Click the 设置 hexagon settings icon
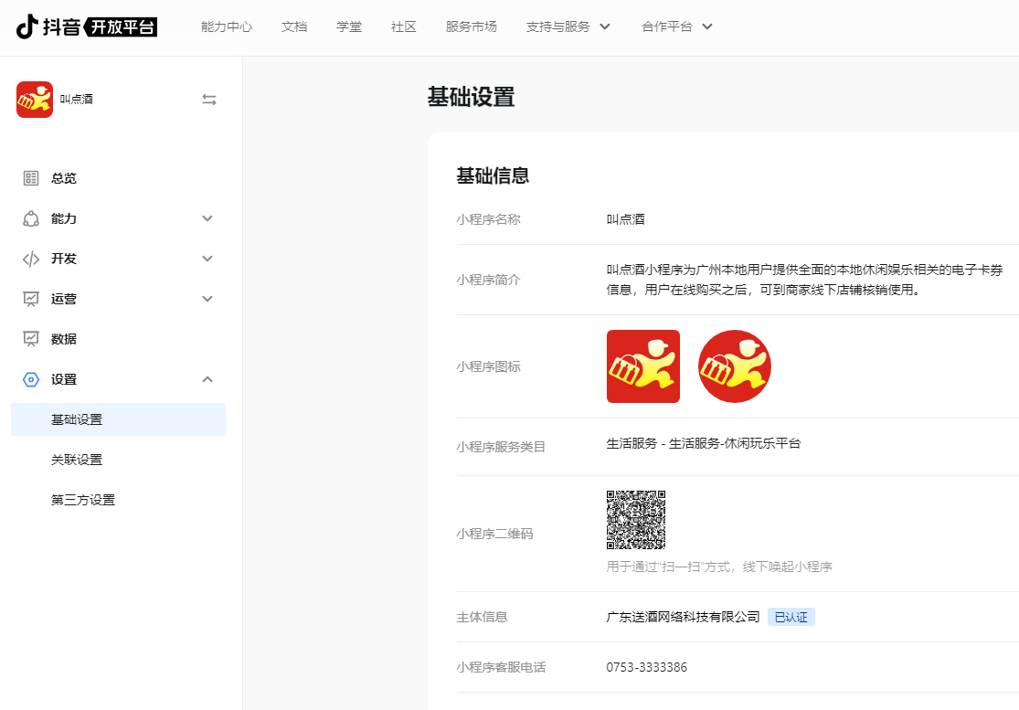The height and width of the screenshot is (710, 1019). [x=30, y=379]
